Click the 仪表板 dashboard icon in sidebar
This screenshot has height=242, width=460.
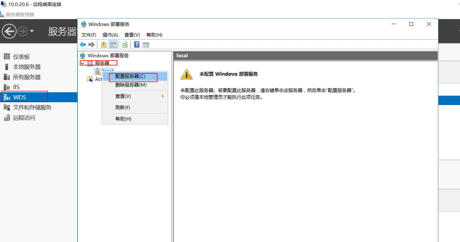pos(7,57)
